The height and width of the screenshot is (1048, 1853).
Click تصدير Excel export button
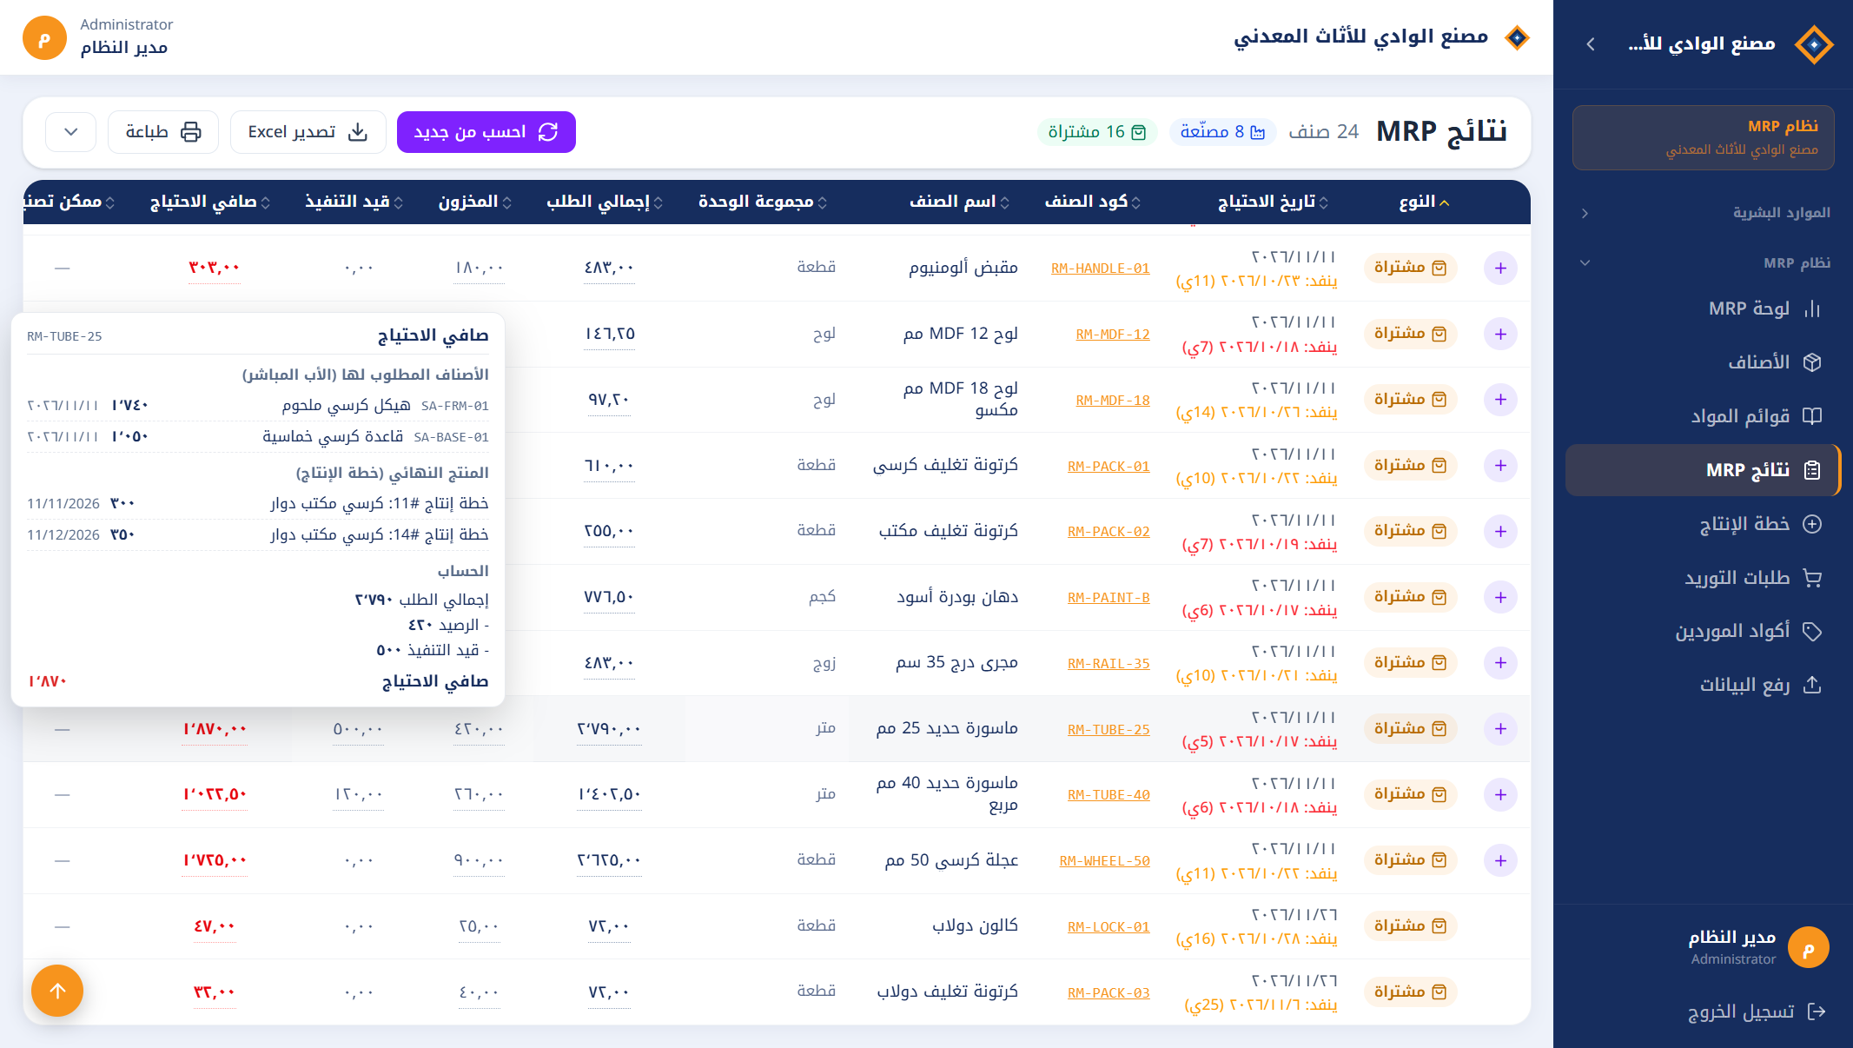(308, 132)
